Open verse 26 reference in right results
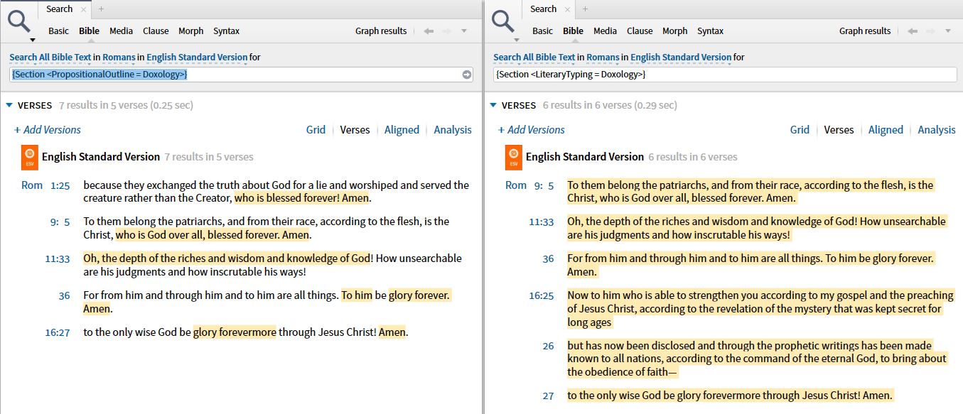Image resolution: width=963 pixels, height=414 pixels. [x=548, y=346]
